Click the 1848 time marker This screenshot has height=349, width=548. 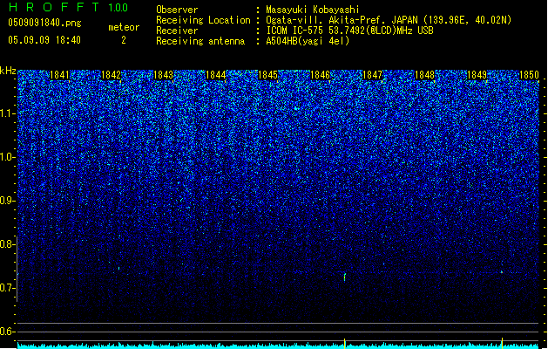(x=424, y=75)
